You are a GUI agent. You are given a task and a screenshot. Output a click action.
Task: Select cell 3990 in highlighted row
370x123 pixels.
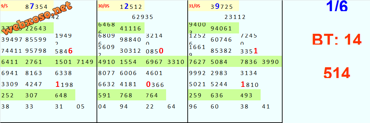pos(270,62)
